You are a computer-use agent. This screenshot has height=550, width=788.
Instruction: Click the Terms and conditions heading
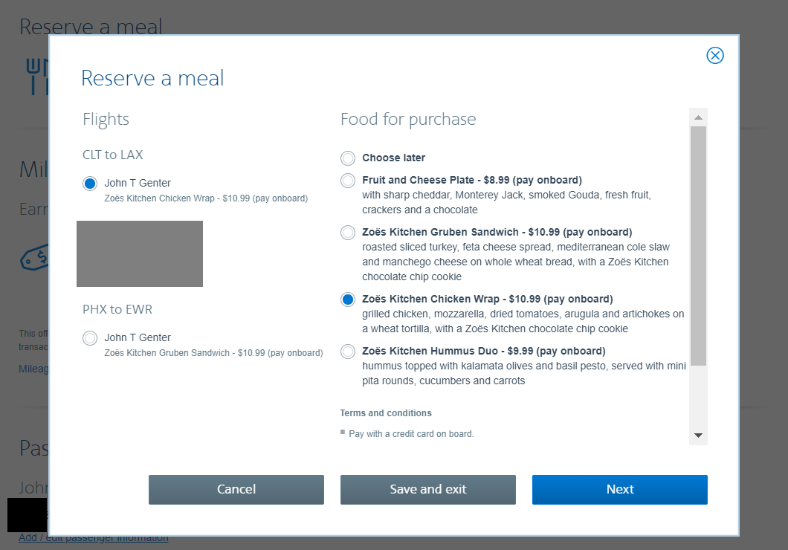tap(386, 413)
